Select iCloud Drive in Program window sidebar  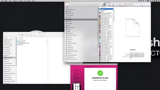click(x=70, y=15)
